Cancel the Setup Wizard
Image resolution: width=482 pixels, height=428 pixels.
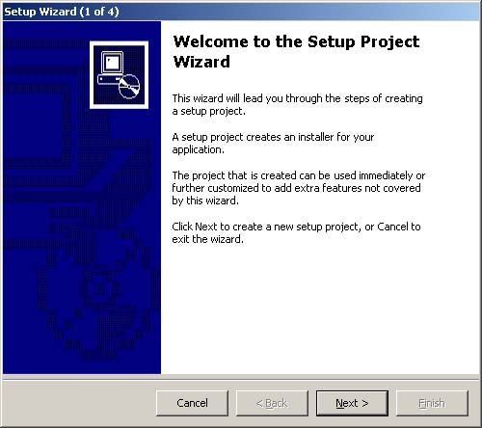[x=192, y=403]
